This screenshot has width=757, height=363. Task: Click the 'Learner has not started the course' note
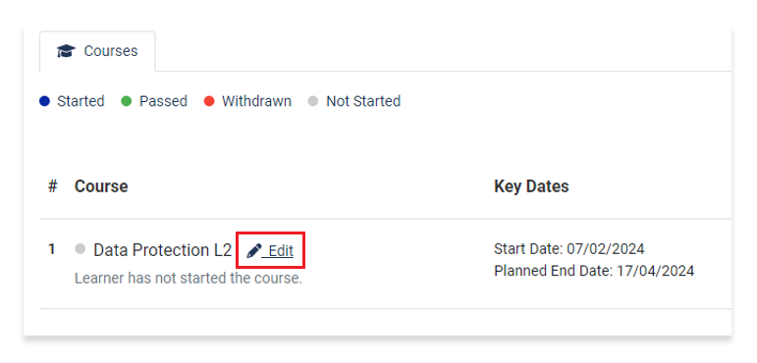tap(189, 279)
